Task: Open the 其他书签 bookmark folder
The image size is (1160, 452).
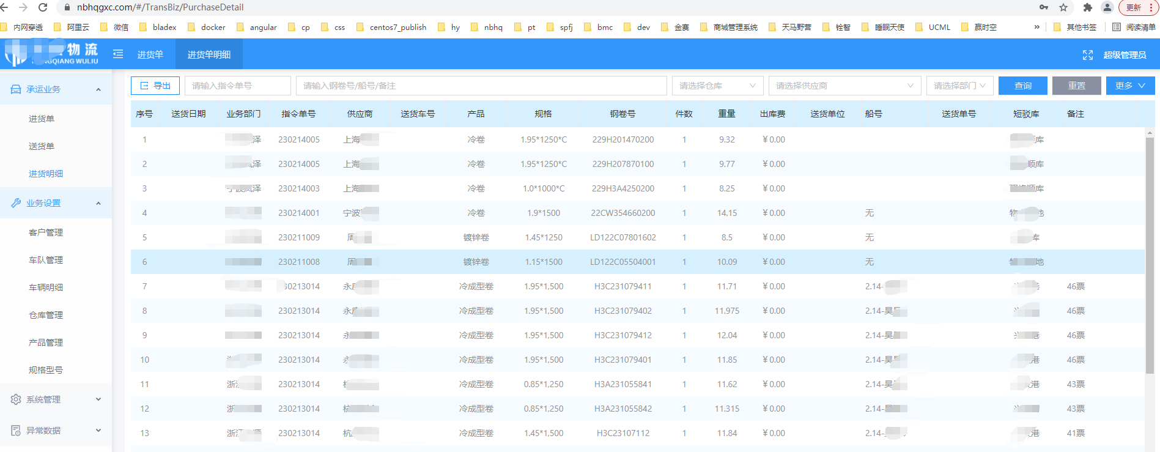Action: tap(1076, 27)
